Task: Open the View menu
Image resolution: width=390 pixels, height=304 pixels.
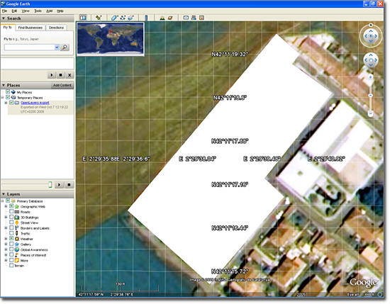Action: pyautogui.click(x=26, y=11)
